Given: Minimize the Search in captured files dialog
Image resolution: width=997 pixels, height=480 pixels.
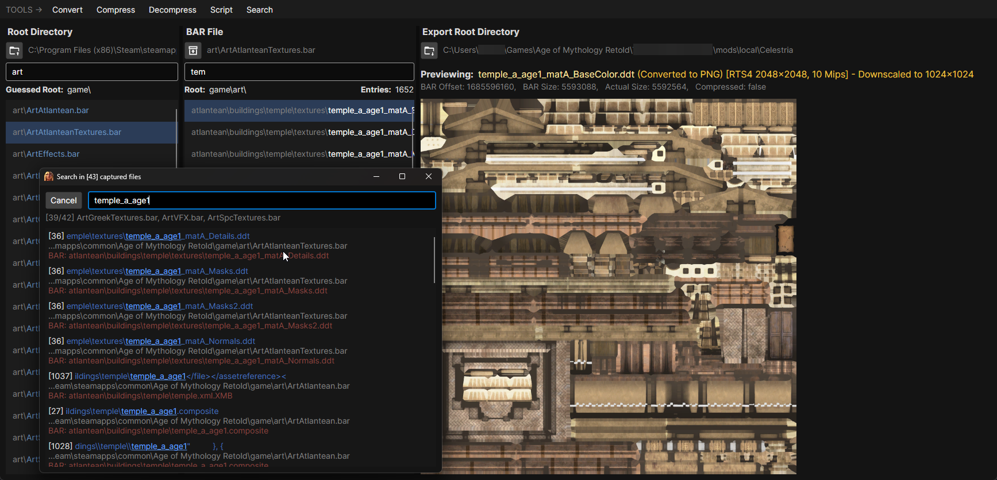Looking at the screenshot, I should pyautogui.click(x=376, y=176).
